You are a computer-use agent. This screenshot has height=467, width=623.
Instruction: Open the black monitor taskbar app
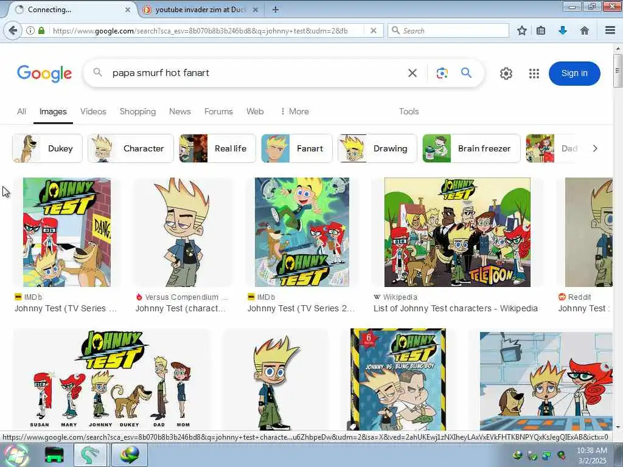[54, 455]
